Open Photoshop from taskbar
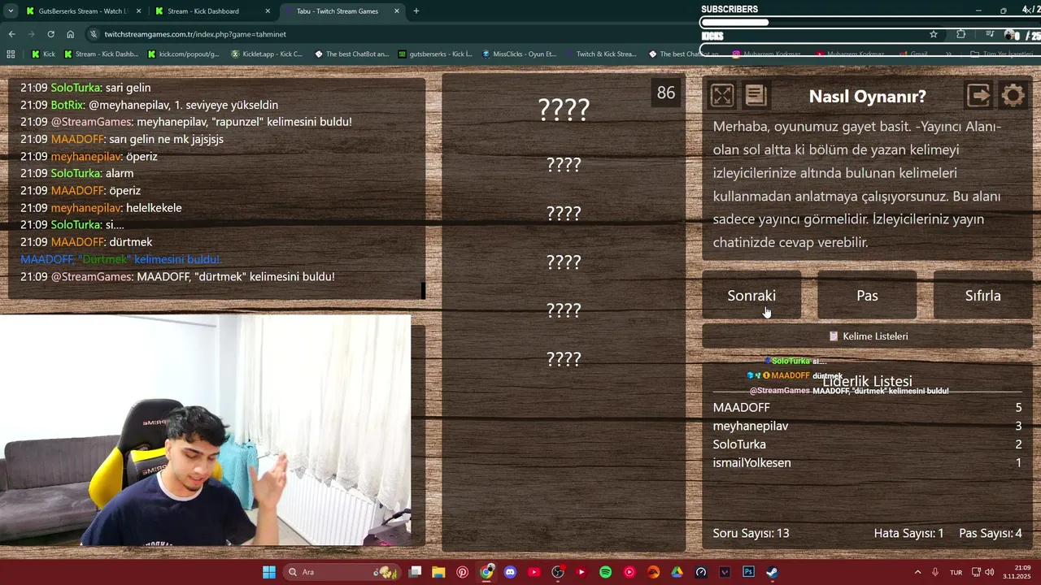Image resolution: width=1041 pixels, height=585 pixels. click(x=748, y=572)
